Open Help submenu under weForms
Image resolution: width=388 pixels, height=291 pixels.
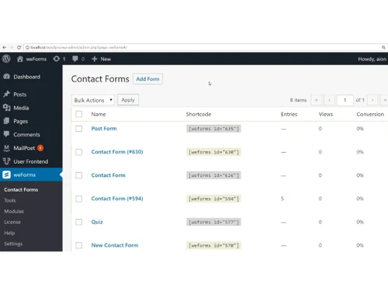(9, 233)
